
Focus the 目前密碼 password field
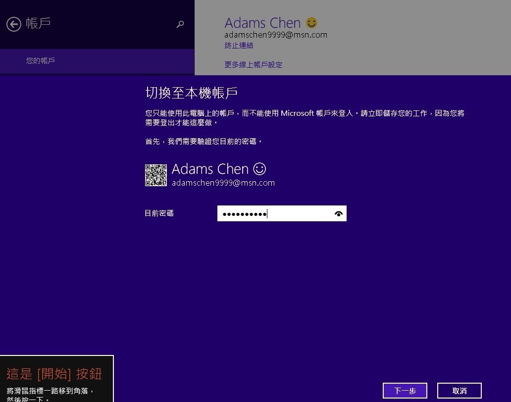point(282,213)
